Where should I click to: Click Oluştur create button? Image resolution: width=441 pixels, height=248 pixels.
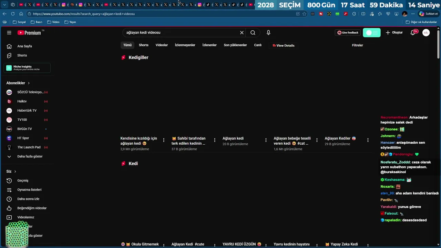[394, 33]
